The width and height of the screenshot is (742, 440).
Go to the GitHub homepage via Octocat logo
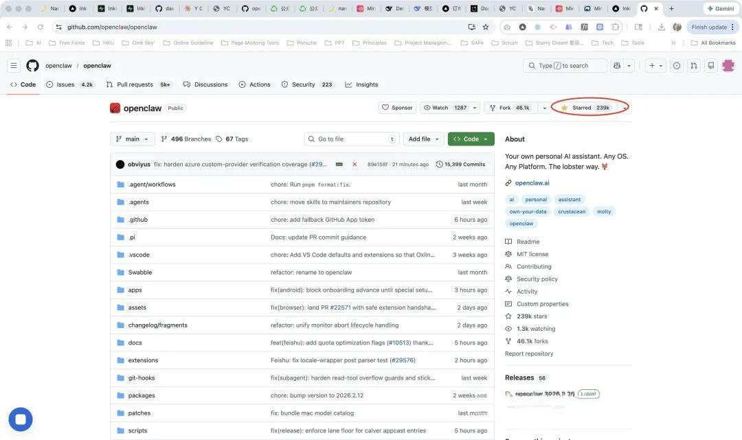click(x=33, y=66)
